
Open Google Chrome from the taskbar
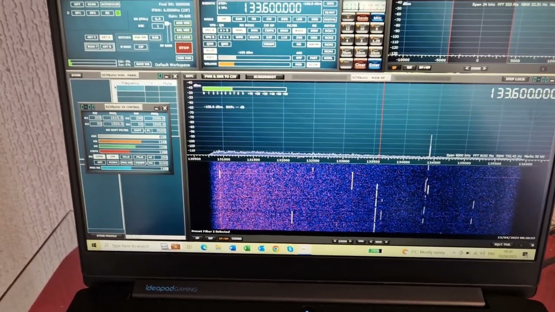(275, 249)
